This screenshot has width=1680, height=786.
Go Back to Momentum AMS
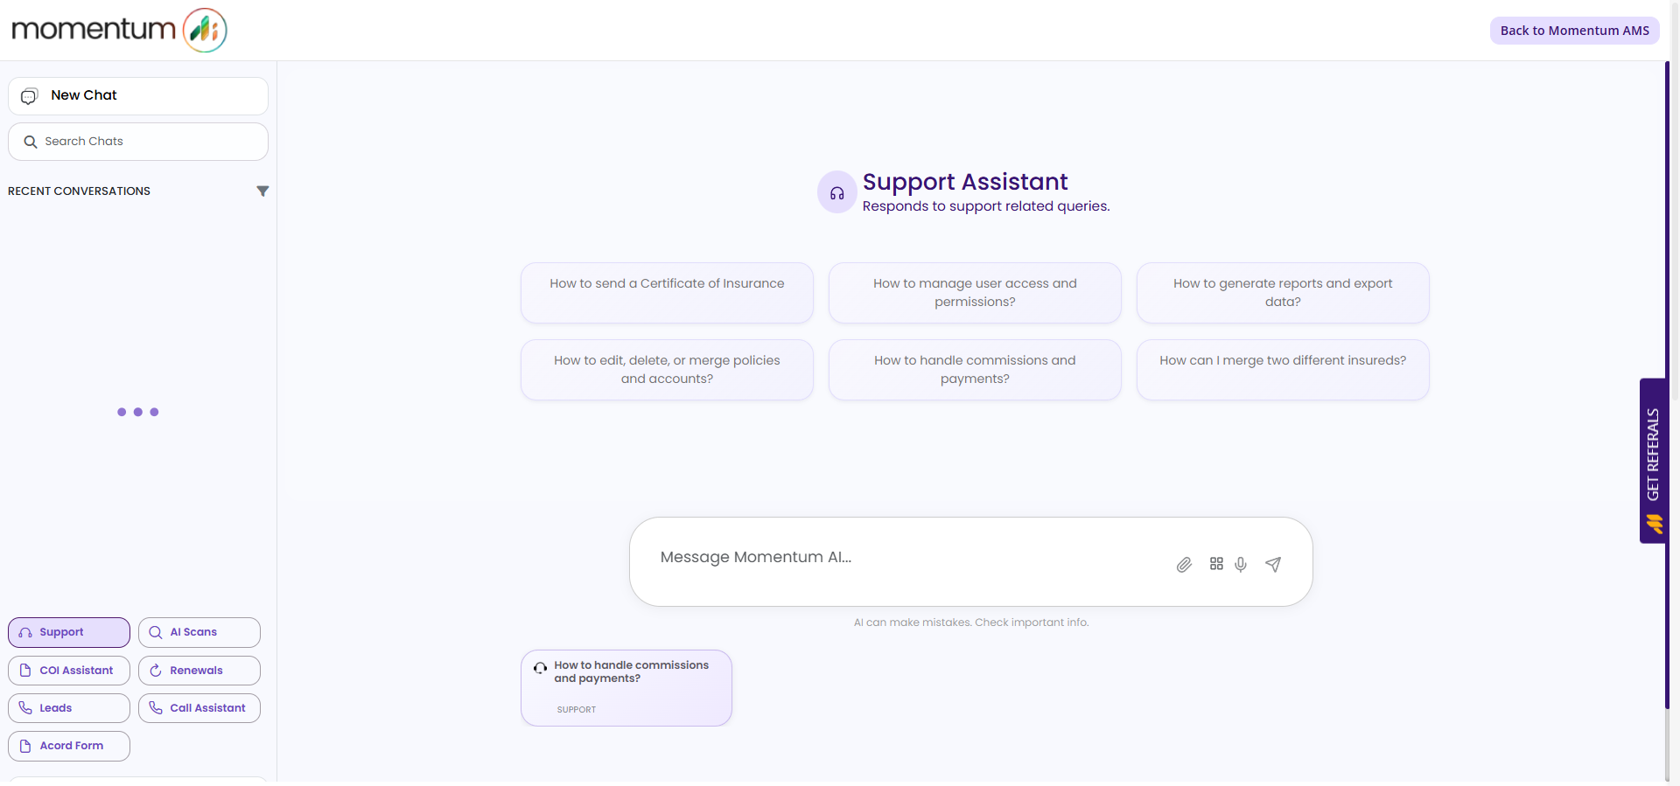1575,31
